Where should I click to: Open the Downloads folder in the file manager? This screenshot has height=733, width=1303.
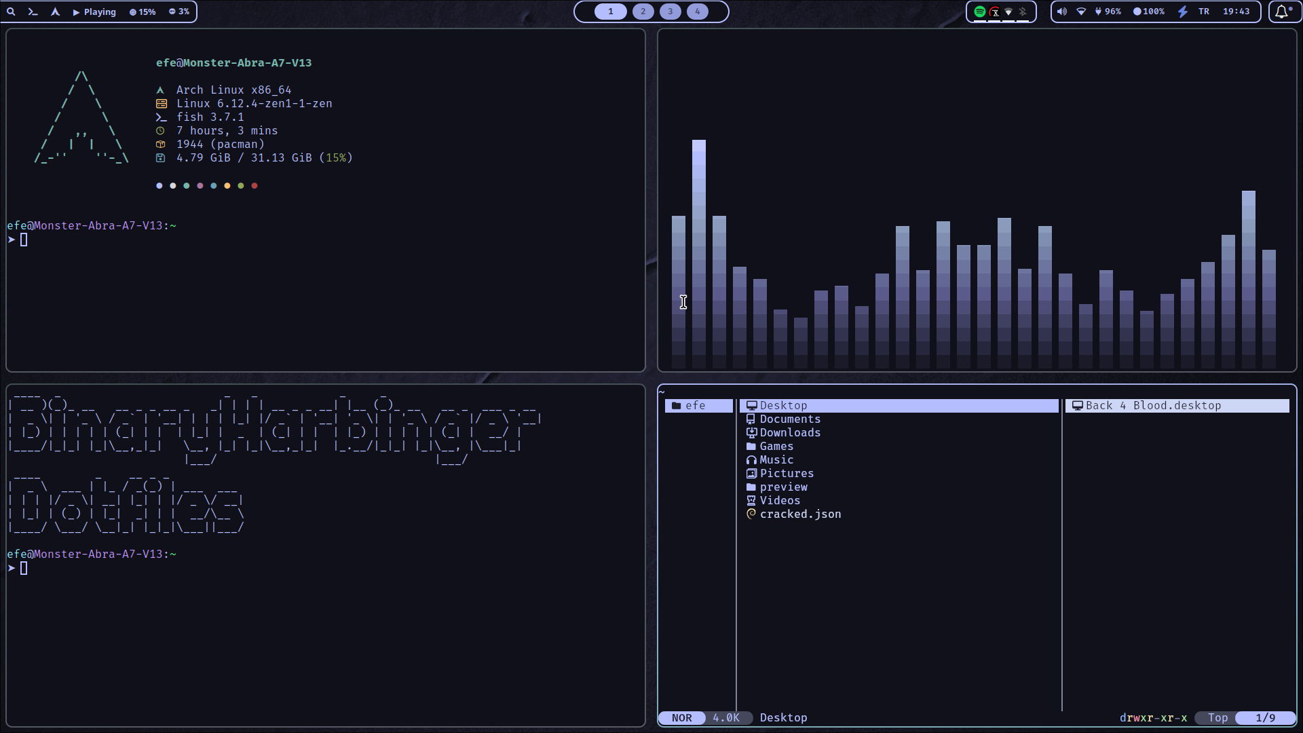(x=789, y=432)
